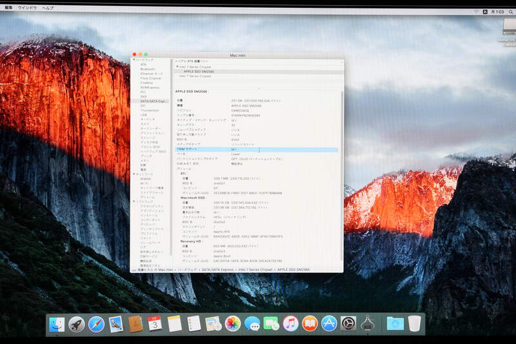Open the yellow Notes app in Dock

click(x=174, y=324)
